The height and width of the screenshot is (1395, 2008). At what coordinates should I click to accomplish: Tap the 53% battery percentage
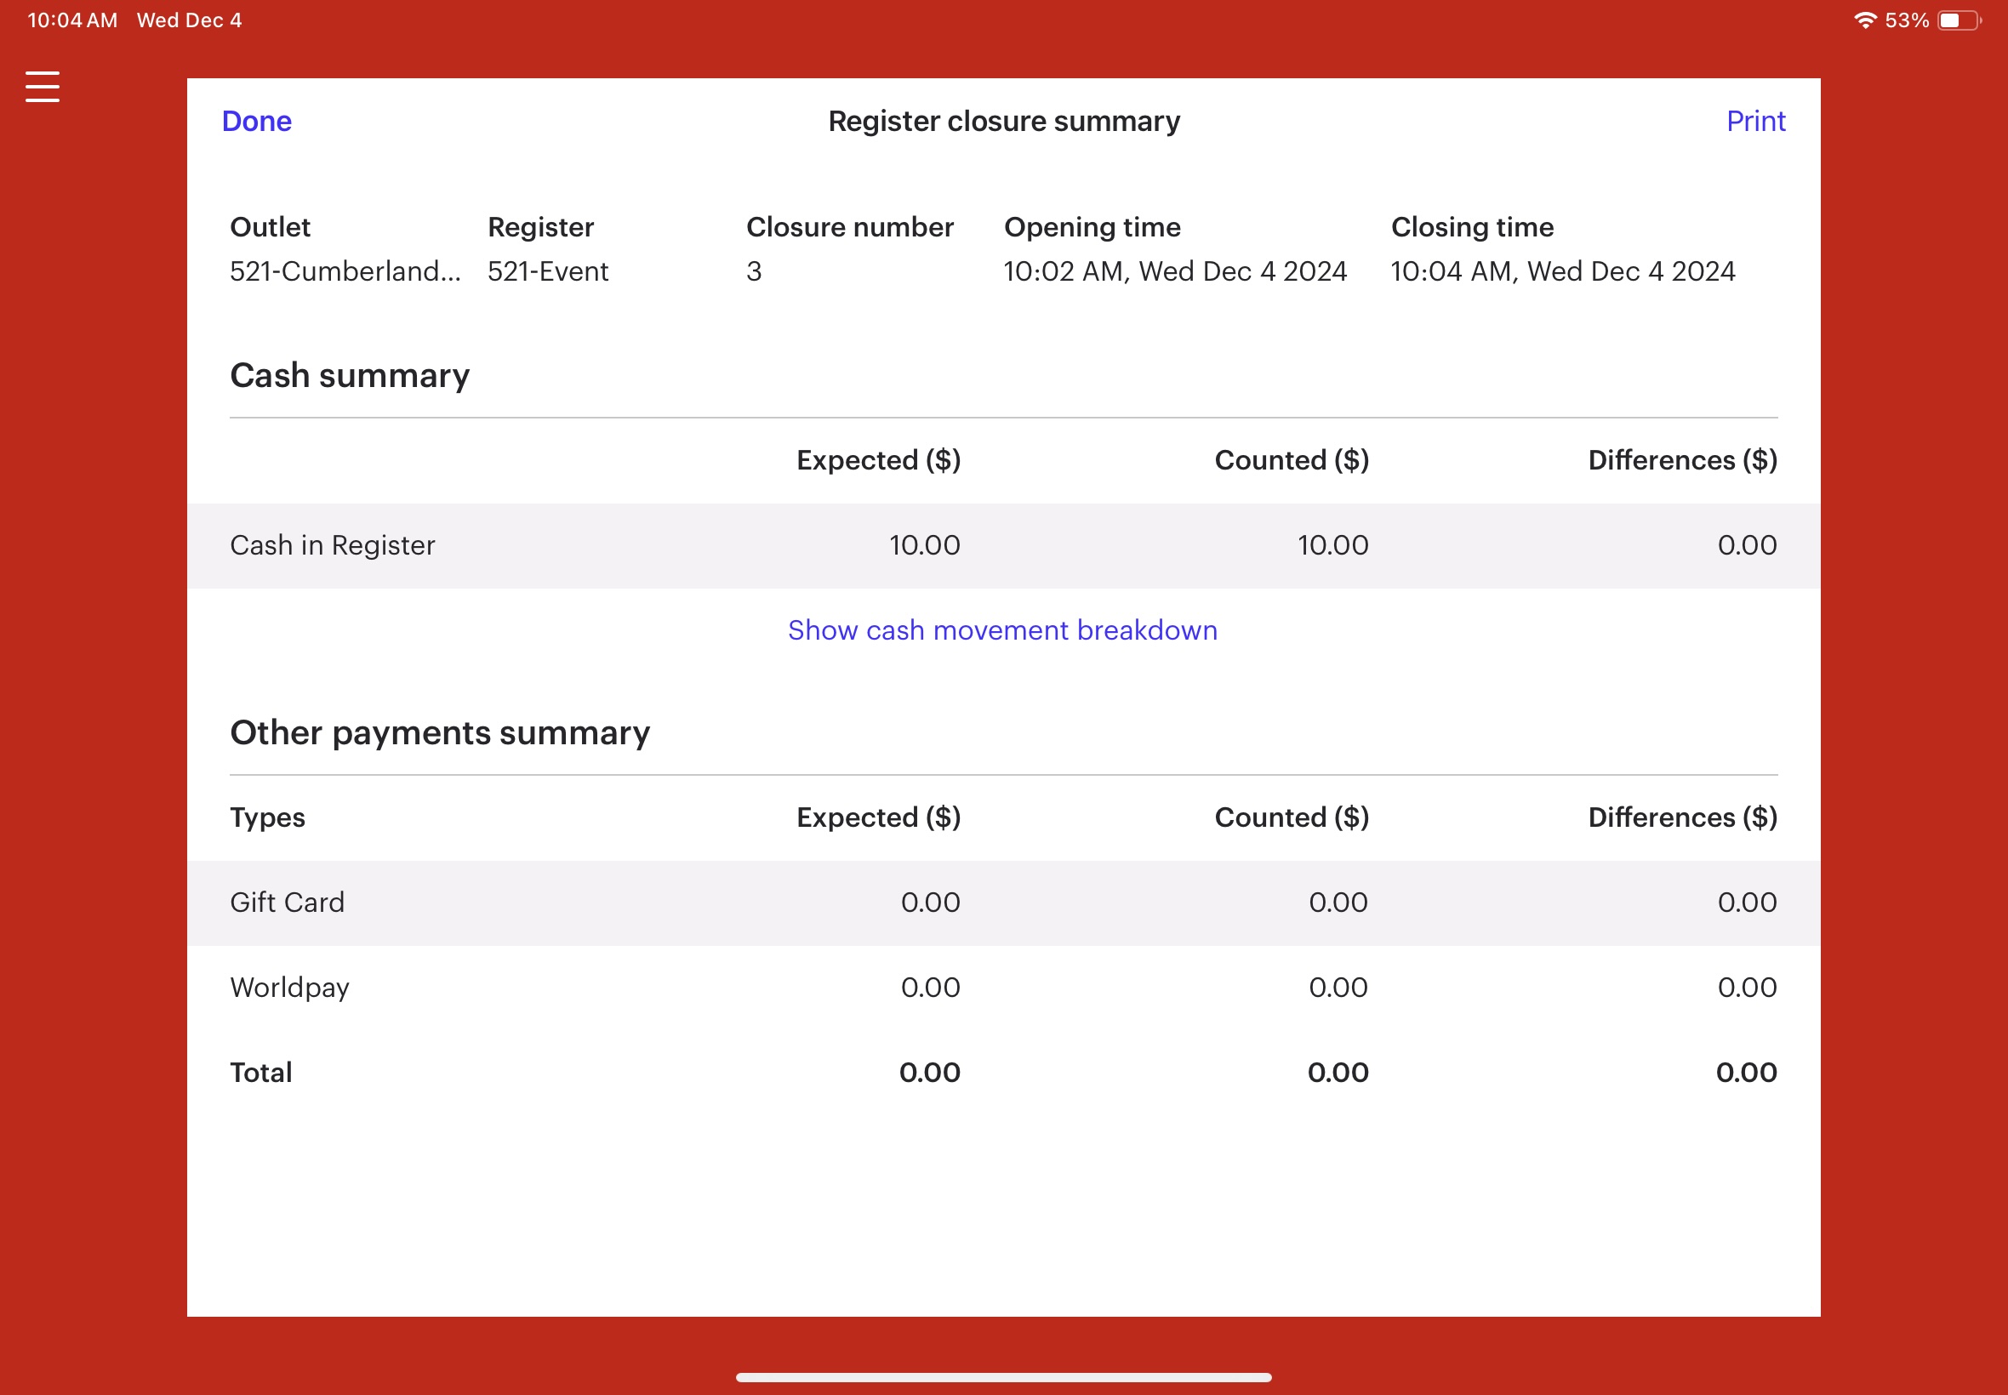pos(1907,20)
